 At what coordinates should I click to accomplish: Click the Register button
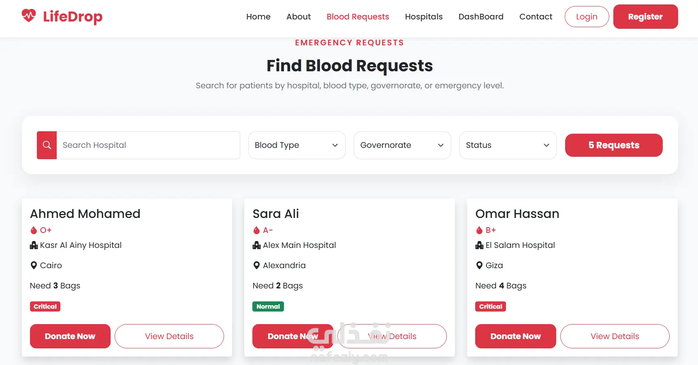click(x=645, y=17)
